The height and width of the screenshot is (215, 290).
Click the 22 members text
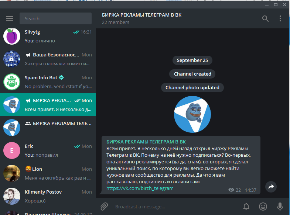pos(116,22)
